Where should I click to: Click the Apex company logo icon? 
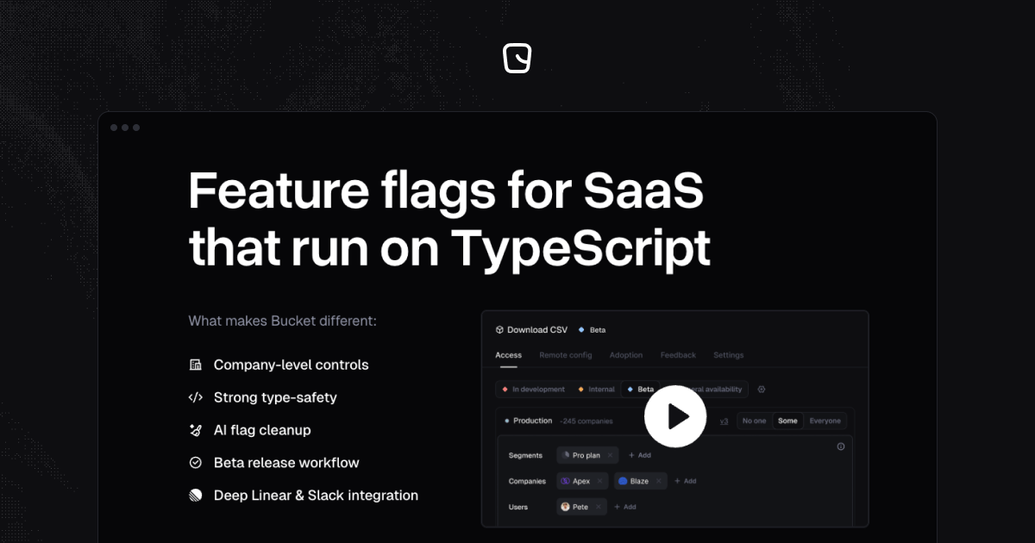pyautogui.click(x=566, y=481)
